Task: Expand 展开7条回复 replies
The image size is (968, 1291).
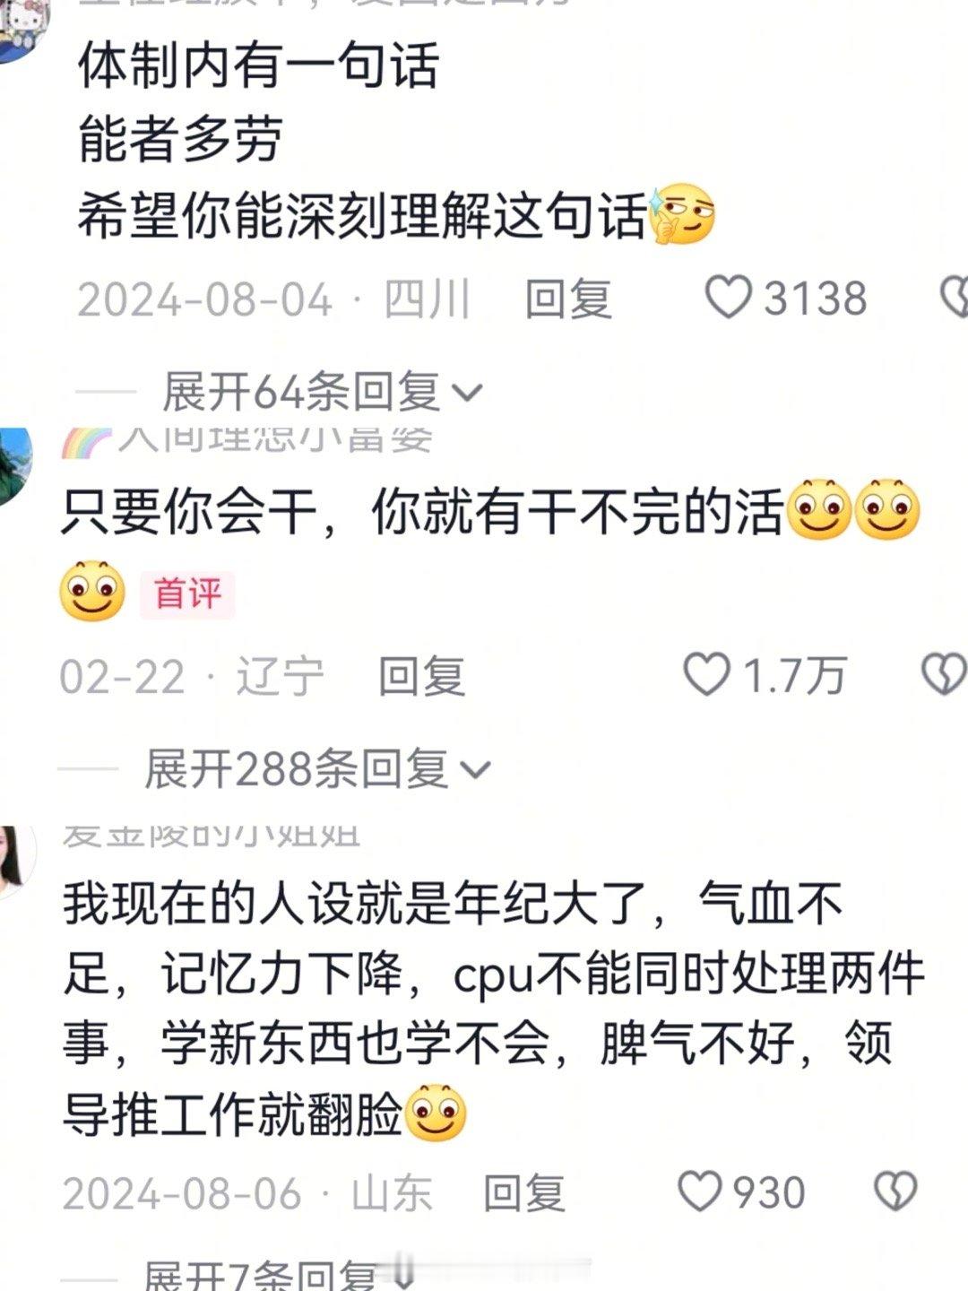Action: click(x=273, y=1276)
